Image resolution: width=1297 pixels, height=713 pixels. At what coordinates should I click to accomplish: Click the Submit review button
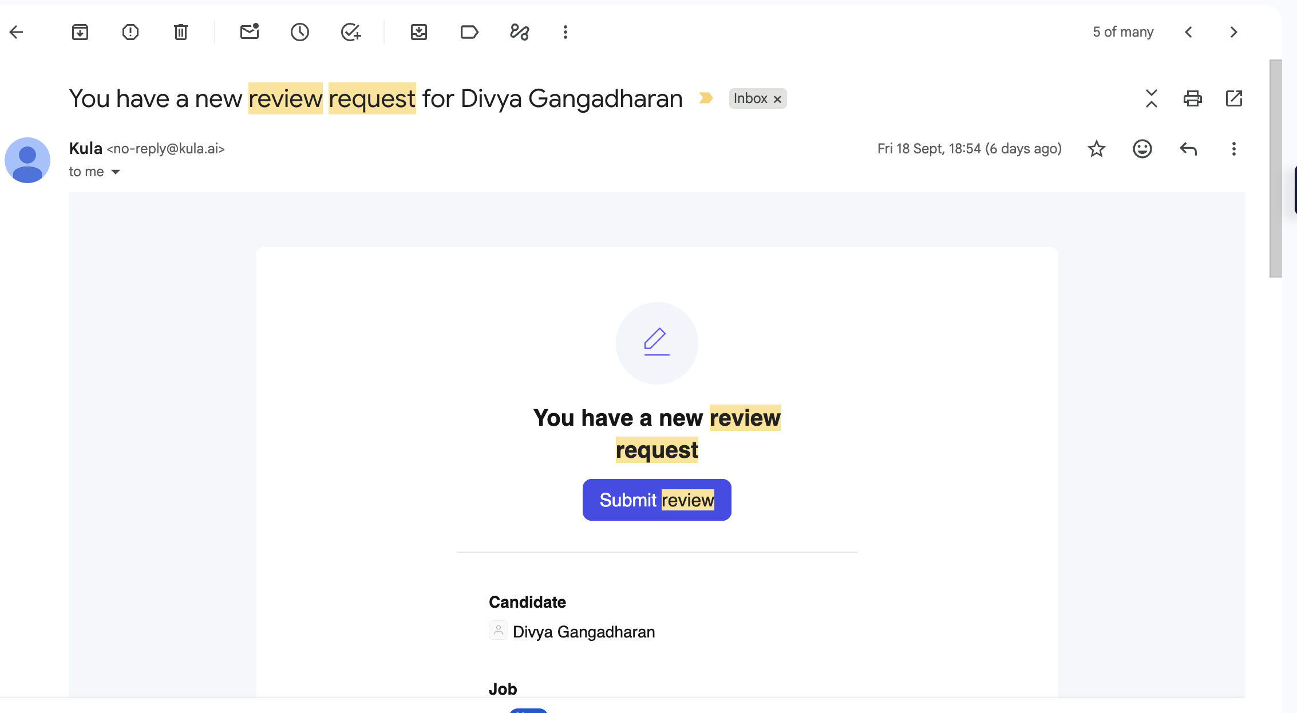[657, 500]
